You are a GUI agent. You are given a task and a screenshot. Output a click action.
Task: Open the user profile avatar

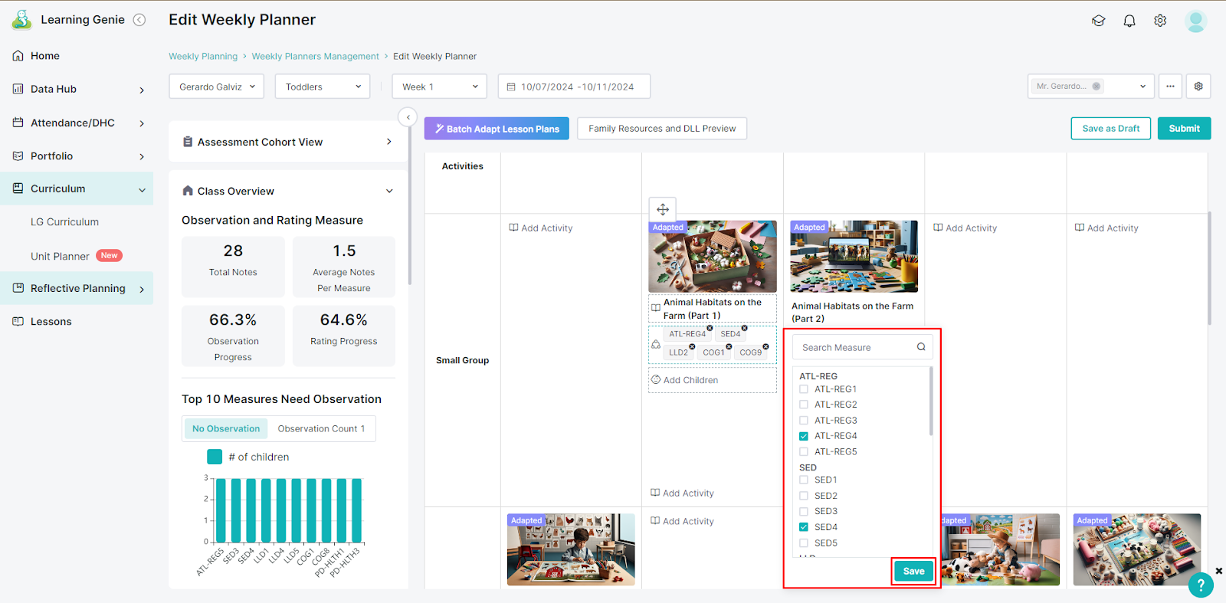tap(1195, 21)
